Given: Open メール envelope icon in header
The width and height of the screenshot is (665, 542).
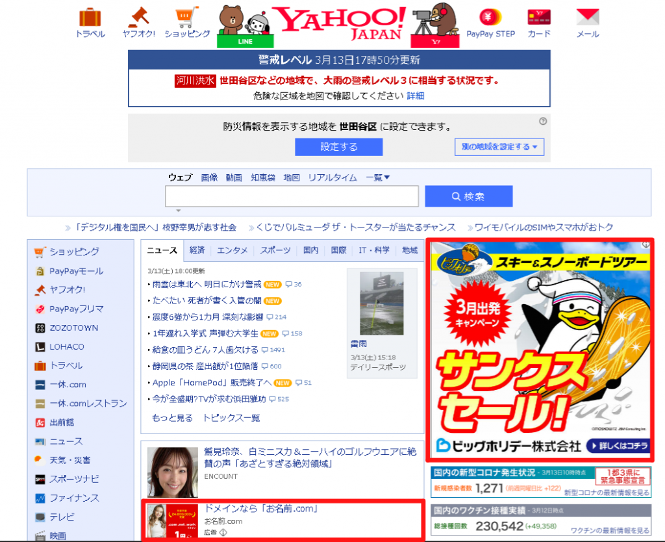Looking at the screenshot, I should (587, 17).
